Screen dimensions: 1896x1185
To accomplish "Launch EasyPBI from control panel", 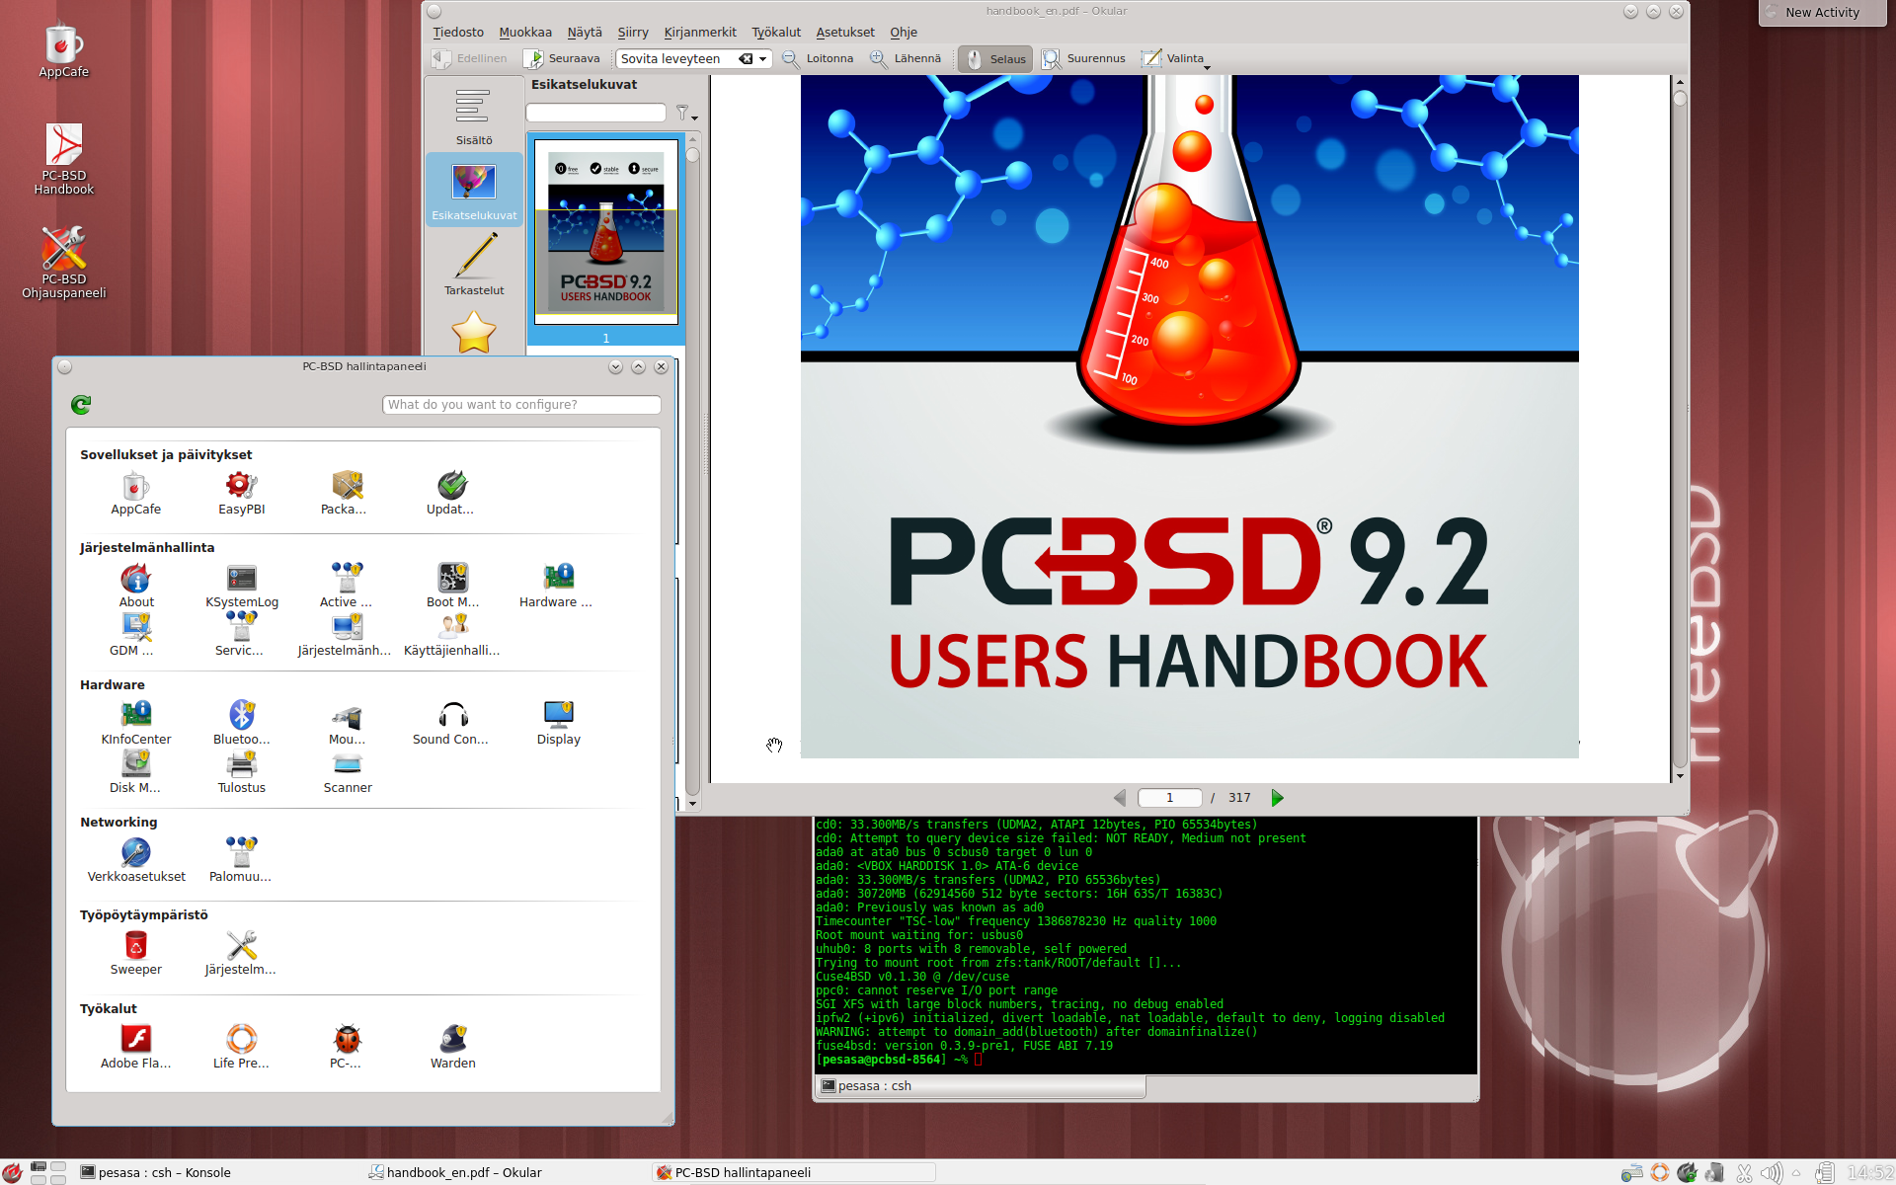I will [x=241, y=493].
